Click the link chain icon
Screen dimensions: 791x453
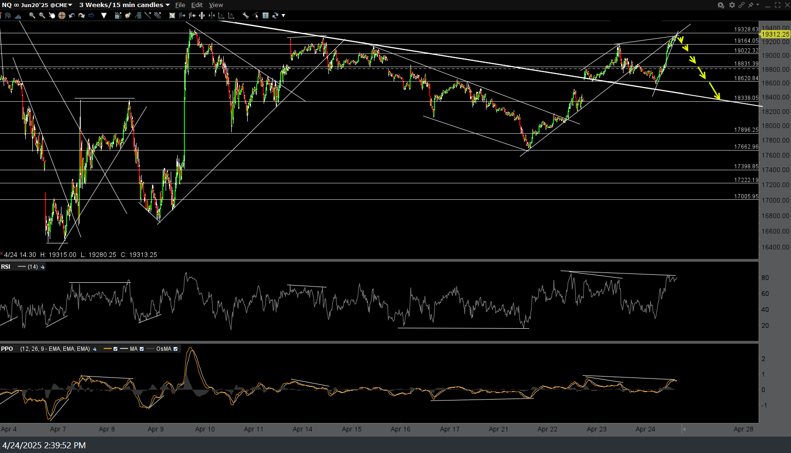741,5
